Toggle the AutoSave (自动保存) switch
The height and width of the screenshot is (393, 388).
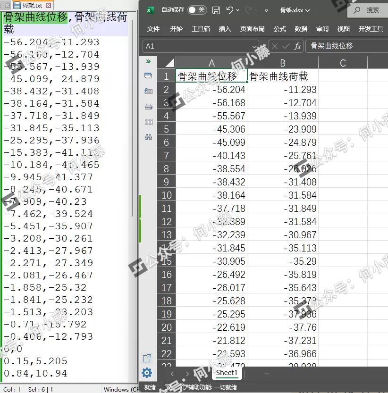coord(197,10)
